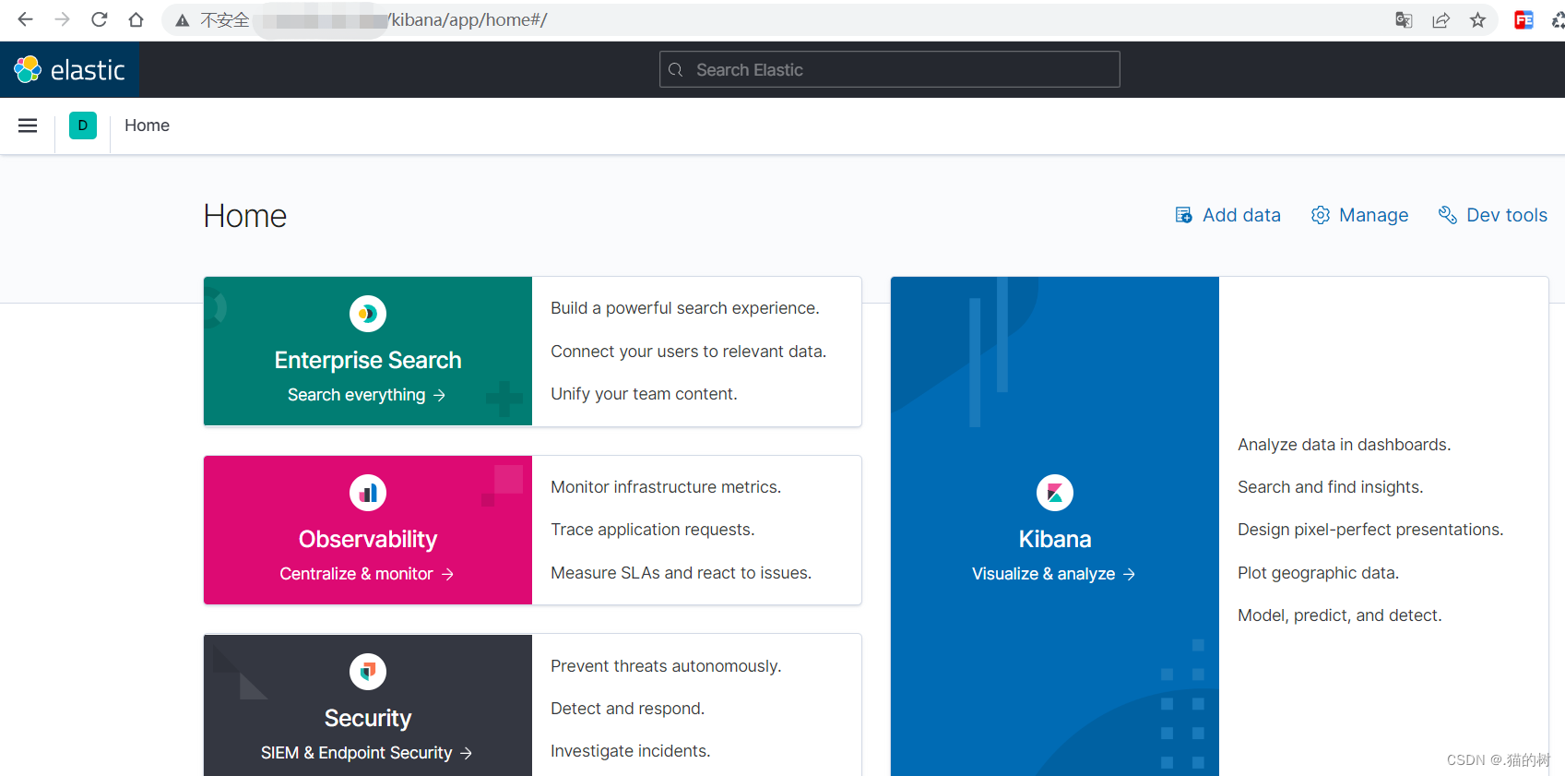
Task: Click the Manage gear icon
Action: point(1321,215)
